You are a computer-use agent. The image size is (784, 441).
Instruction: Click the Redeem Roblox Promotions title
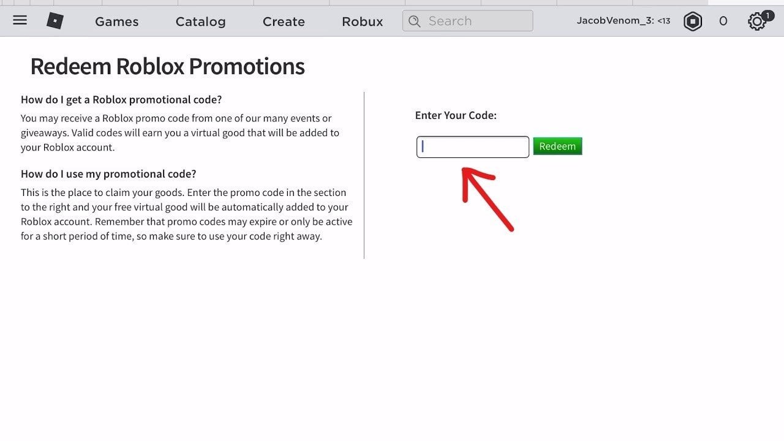coord(167,66)
